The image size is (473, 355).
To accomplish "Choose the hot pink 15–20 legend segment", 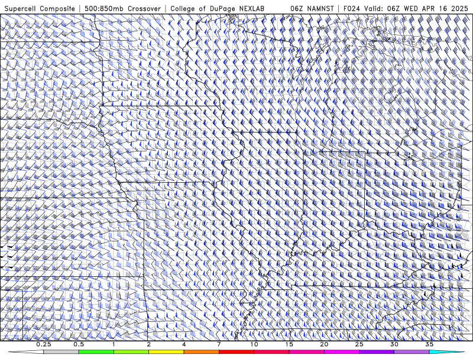I will 306,352.
